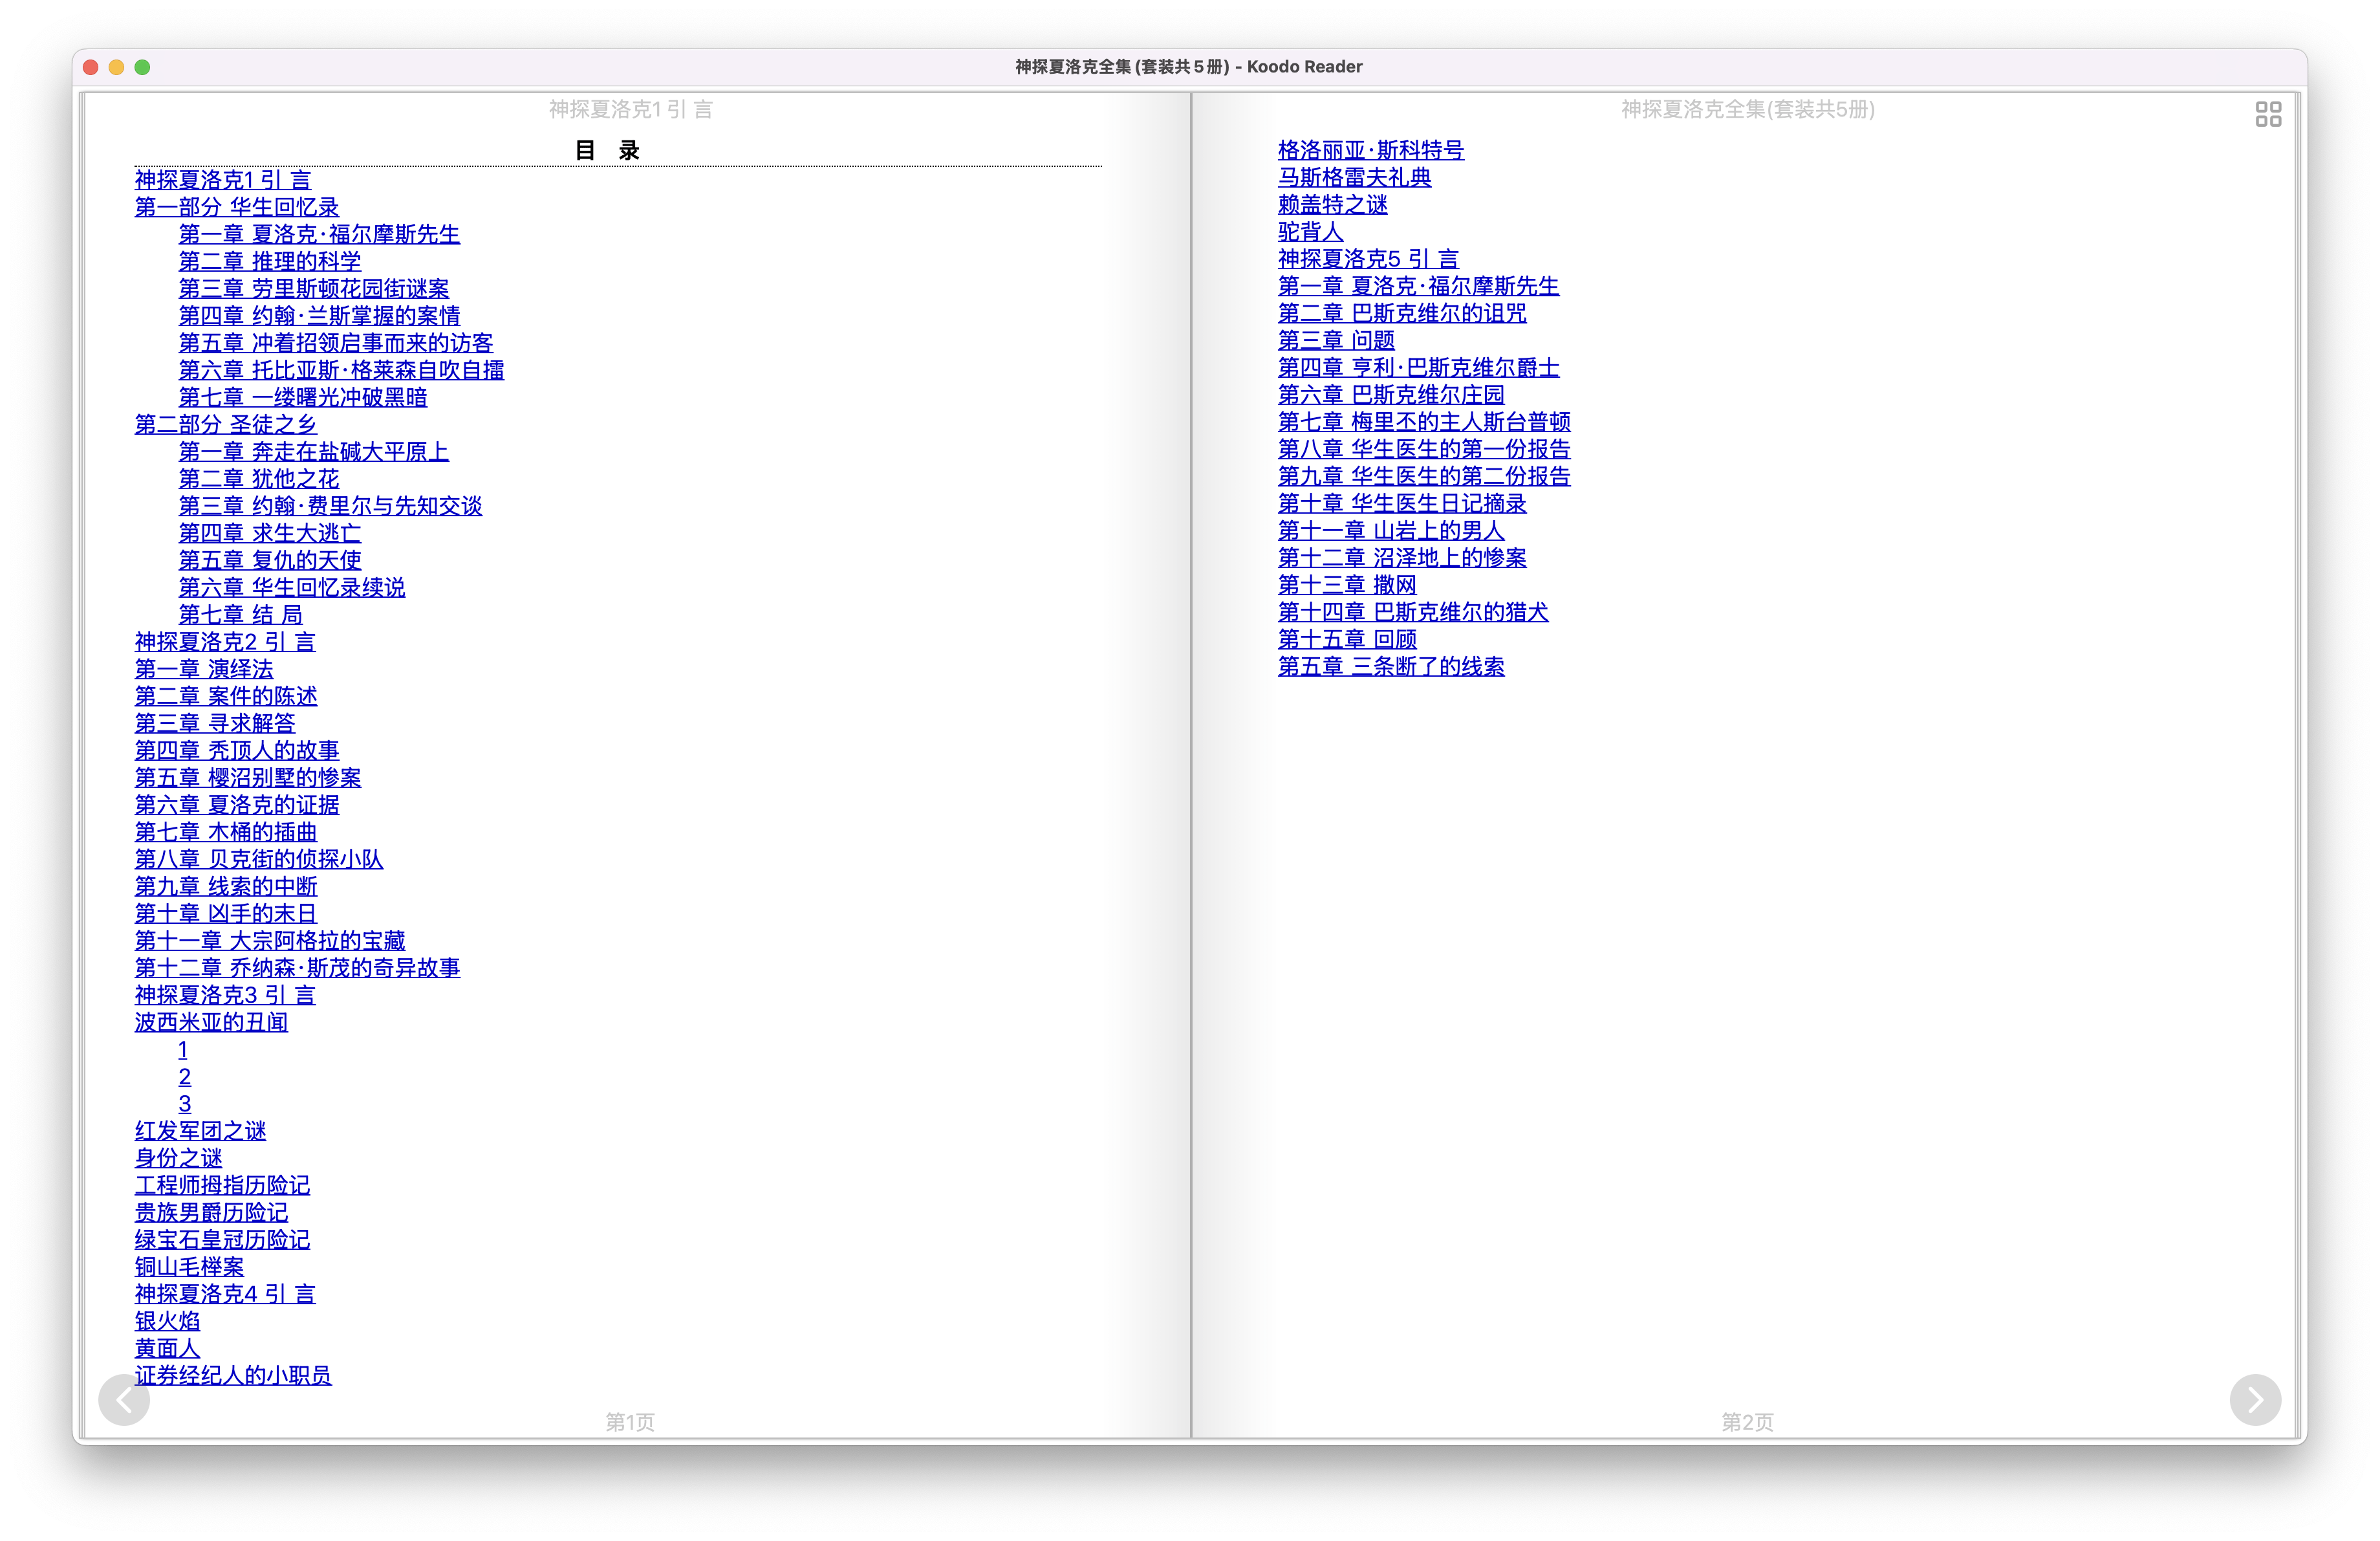Open link 神探夏洛克1 引 言
The width and height of the screenshot is (2380, 1541).
pyautogui.click(x=222, y=180)
